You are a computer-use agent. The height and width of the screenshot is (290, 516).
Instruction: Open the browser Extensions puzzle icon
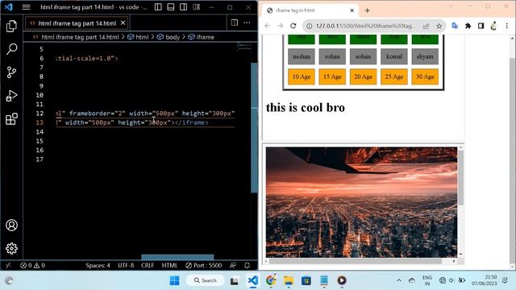click(468, 26)
